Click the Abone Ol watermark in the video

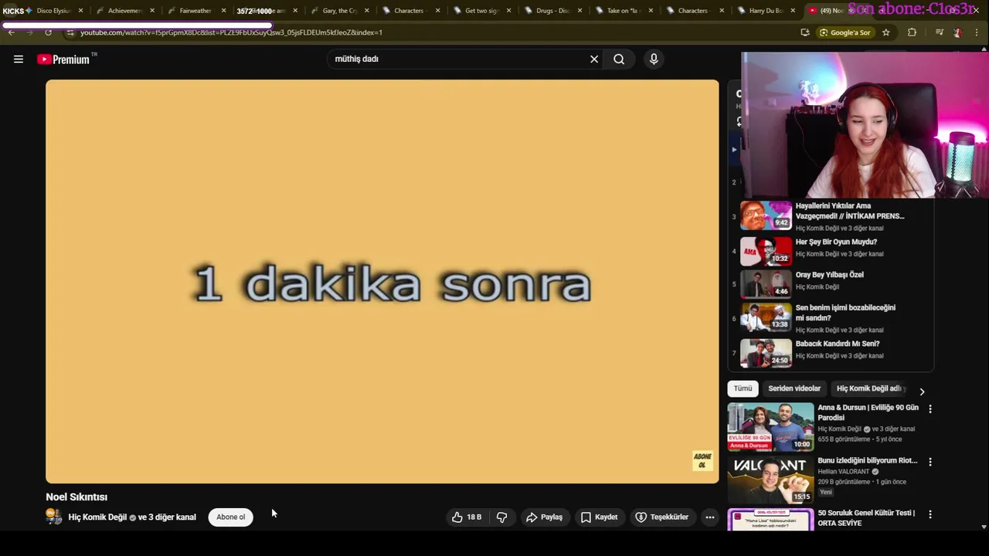tap(702, 461)
